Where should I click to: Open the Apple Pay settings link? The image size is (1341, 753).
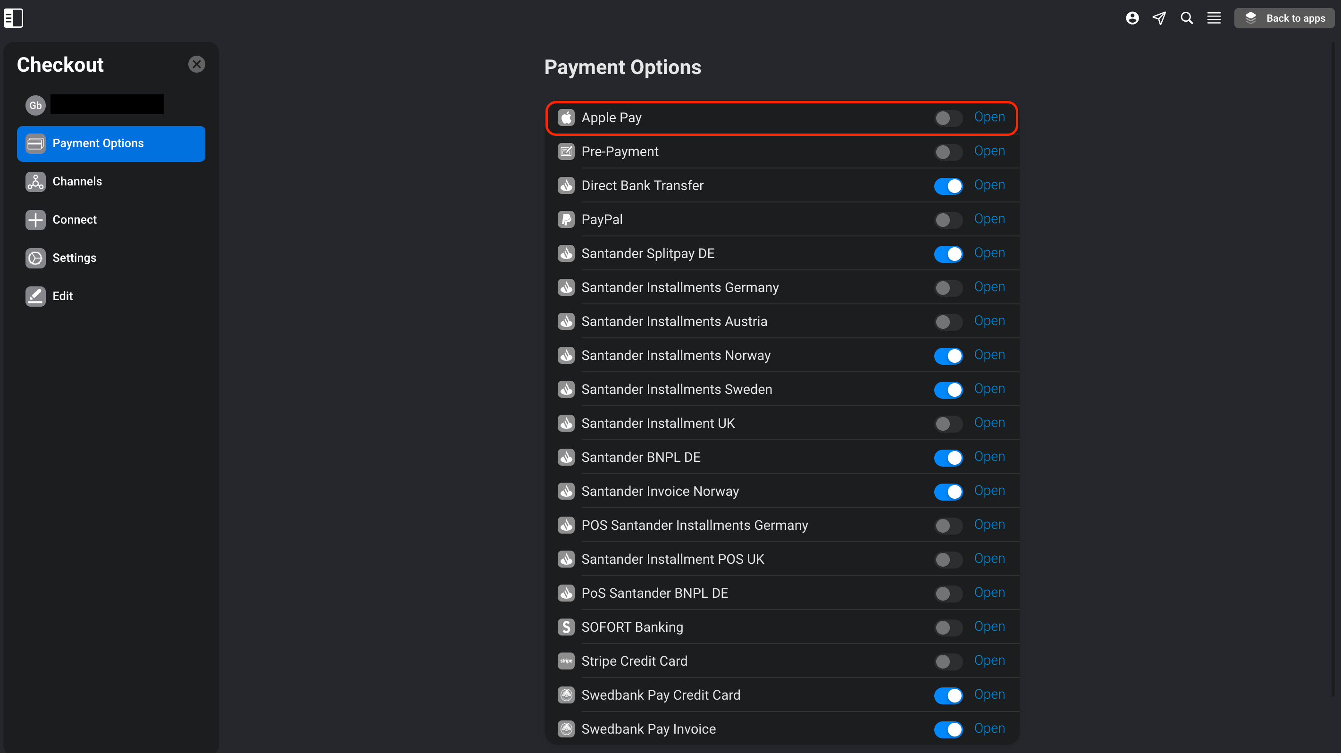(989, 117)
